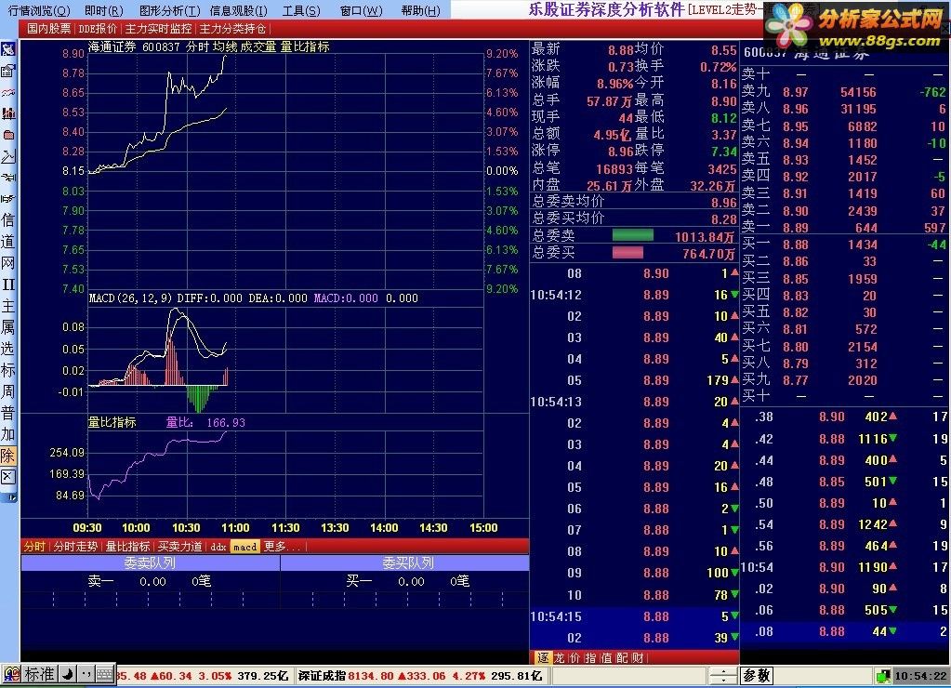Switch to the 主力实时监控 tab
The image size is (951, 688).
coord(158,29)
